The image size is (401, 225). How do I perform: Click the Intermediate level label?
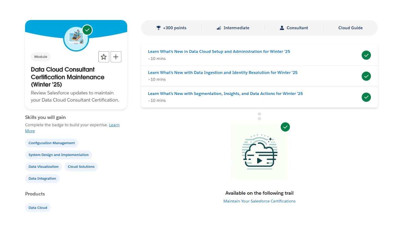tap(237, 28)
